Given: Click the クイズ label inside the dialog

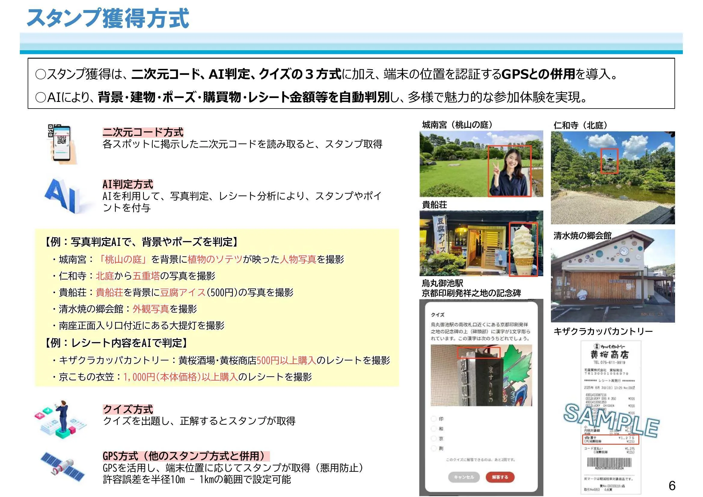Looking at the screenshot, I should (x=438, y=315).
